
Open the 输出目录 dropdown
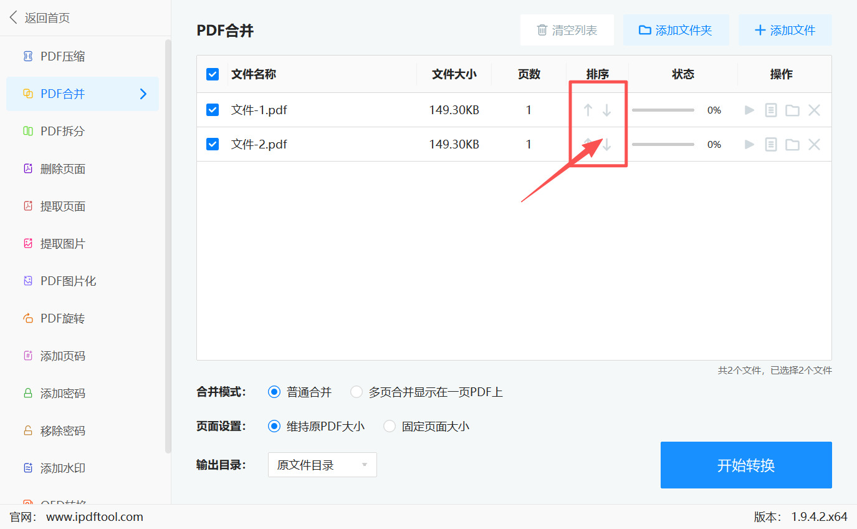point(322,465)
